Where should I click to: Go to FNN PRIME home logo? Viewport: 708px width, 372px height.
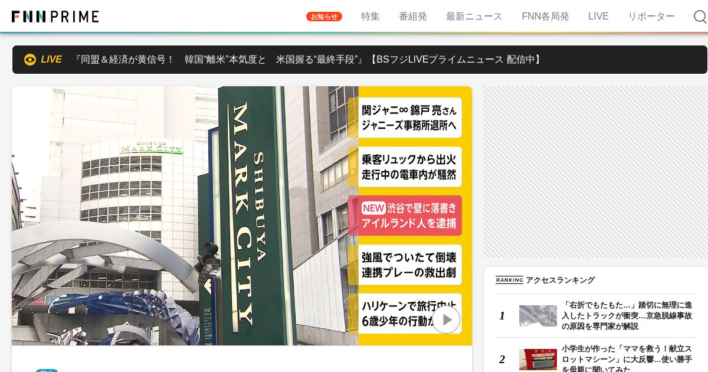(55, 17)
